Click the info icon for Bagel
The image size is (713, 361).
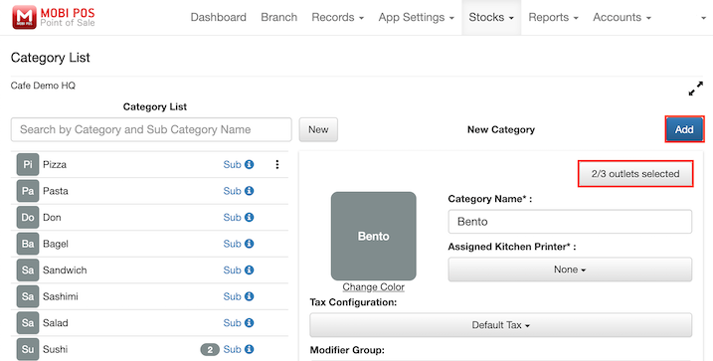(250, 244)
